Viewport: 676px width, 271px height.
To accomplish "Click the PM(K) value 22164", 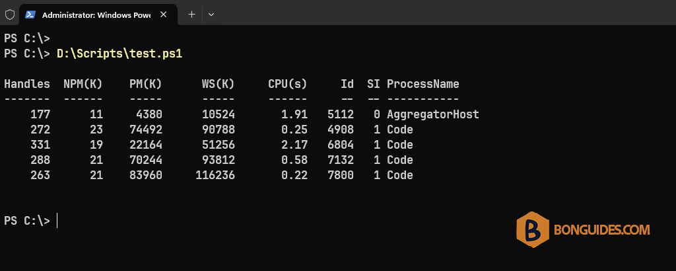I will pyautogui.click(x=146, y=145).
